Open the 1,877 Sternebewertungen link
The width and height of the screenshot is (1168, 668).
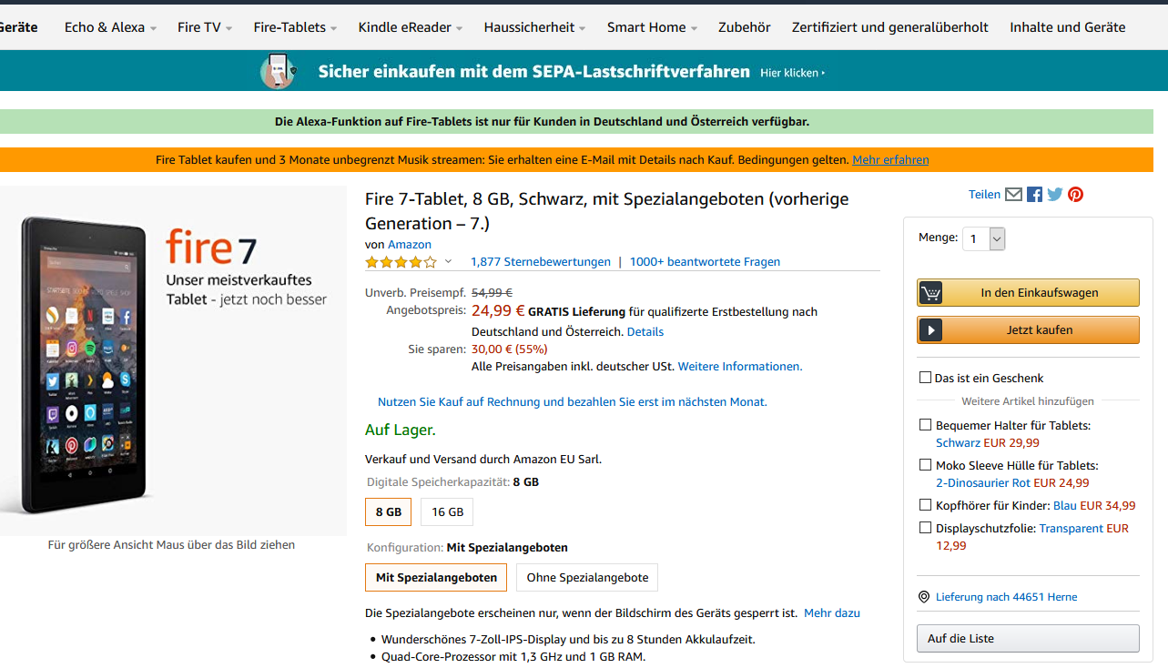(x=541, y=262)
